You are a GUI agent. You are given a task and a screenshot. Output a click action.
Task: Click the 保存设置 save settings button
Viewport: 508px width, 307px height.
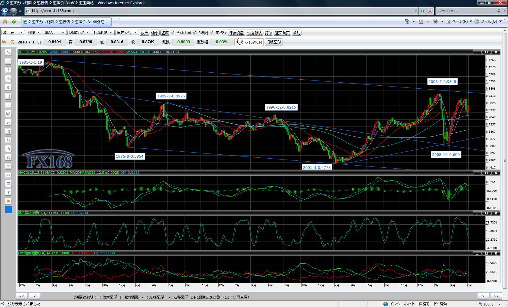click(x=236, y=33)
